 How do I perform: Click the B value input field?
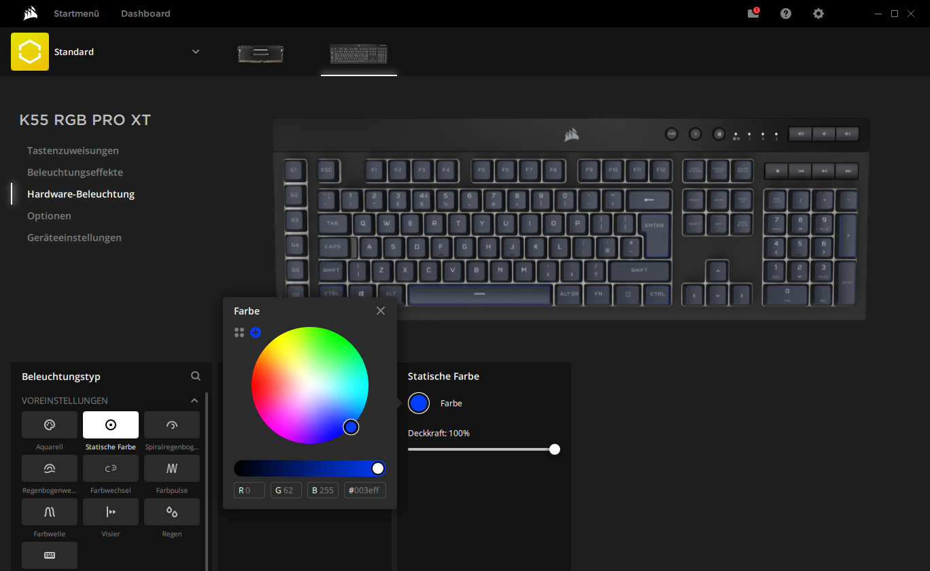tap(323, 490)
